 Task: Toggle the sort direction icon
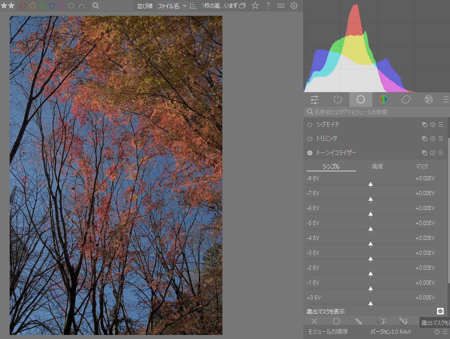click(x=193, y=6)
